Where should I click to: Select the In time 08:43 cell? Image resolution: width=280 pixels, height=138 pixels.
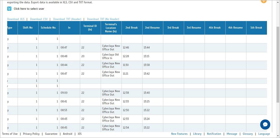tap(69, 119)
